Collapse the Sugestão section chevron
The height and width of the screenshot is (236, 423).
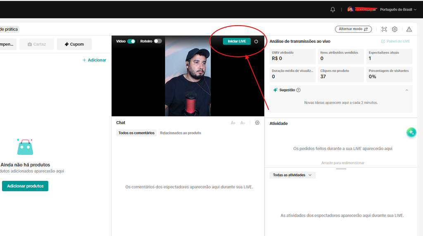pyautogui.click(x=407, y=90)
